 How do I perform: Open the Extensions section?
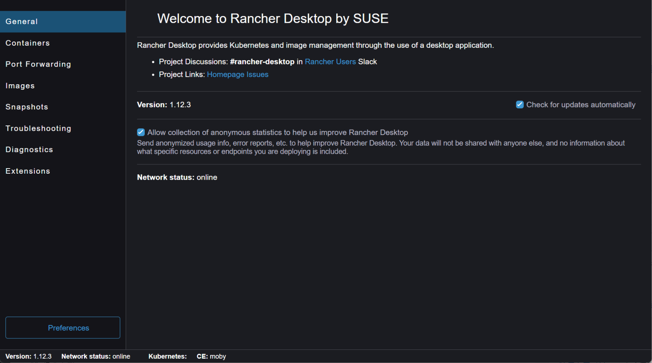pos(28,171)
